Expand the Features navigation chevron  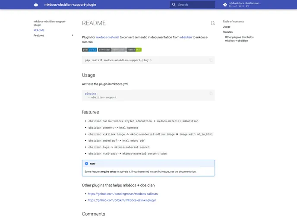point(73,35)
